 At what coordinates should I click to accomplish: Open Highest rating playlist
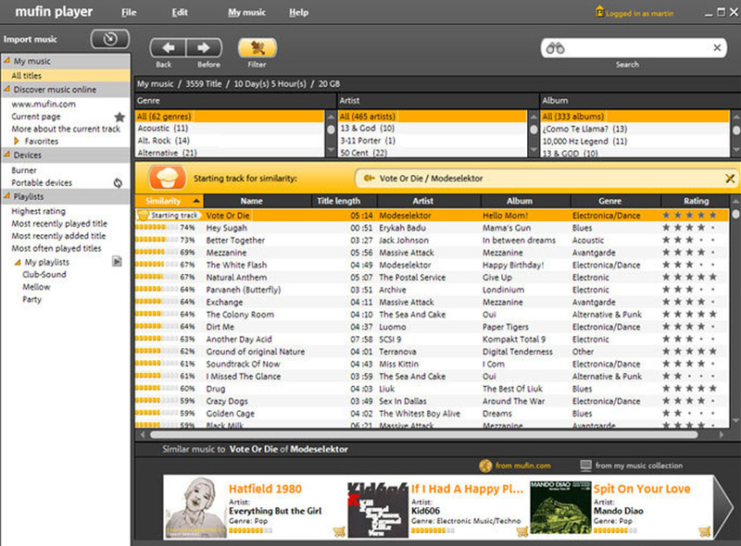38,211
